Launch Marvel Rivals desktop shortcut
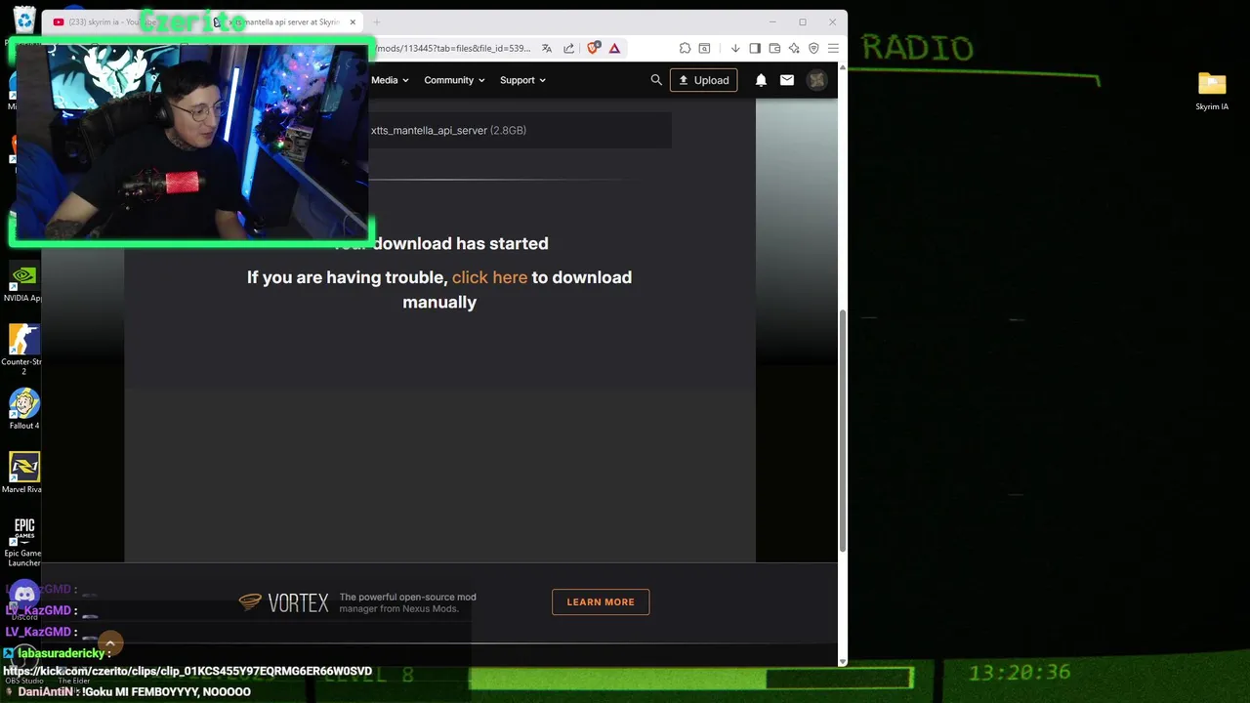The image size is (1250, 703). tap(23, 473)
